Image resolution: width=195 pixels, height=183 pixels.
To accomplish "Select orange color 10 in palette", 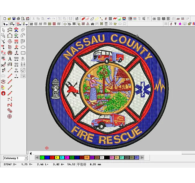I will (x=87, y=158).
